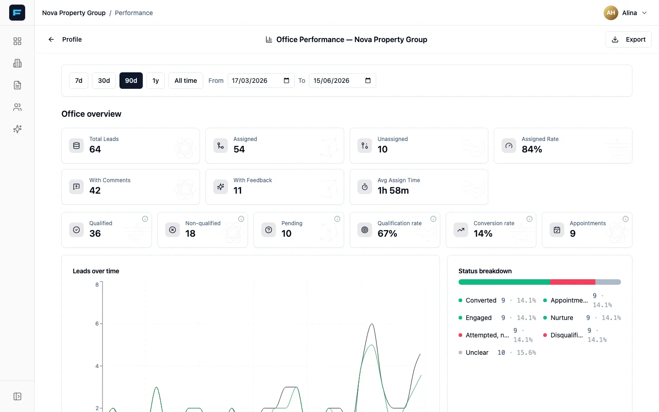Go back to Profile link
The width and height of the screenshot is (659, 412).
coord(72,39)
